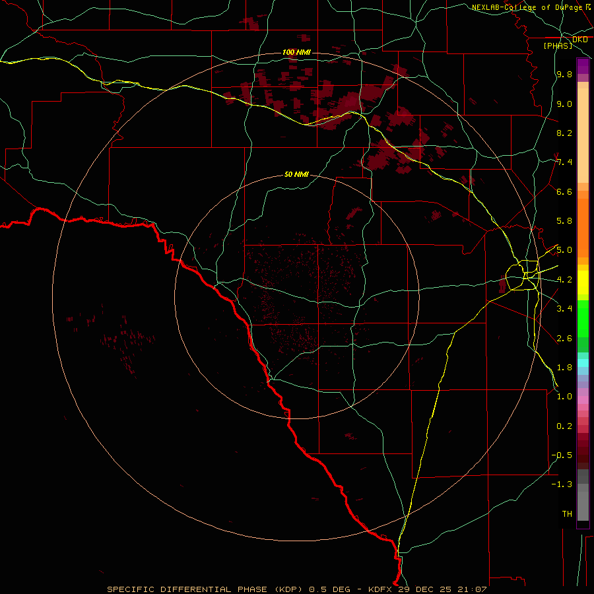Click the 2.6 legend value
Screen dimensions: 594x594
click(x=564, y=339)
